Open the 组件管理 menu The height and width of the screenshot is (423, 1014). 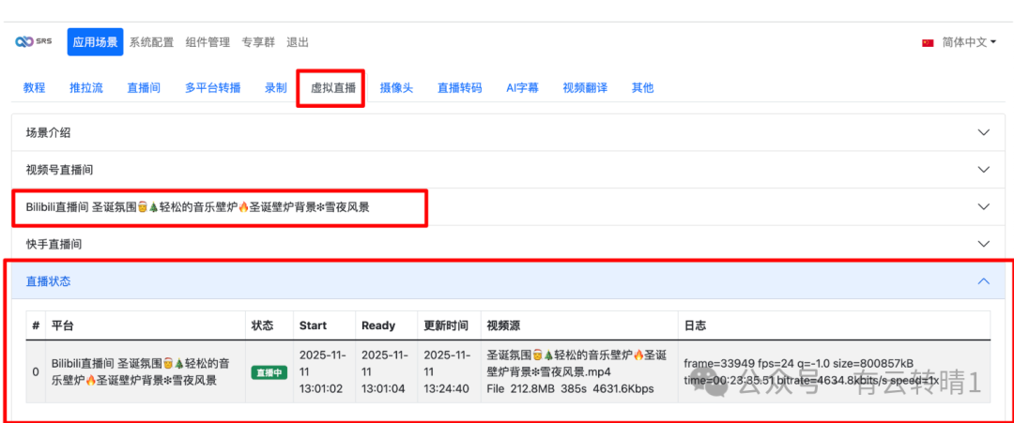tap(207, 42)
